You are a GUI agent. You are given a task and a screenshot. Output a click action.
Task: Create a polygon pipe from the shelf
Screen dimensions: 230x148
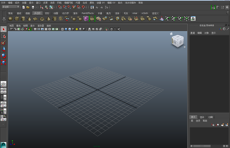coord(54,19)
